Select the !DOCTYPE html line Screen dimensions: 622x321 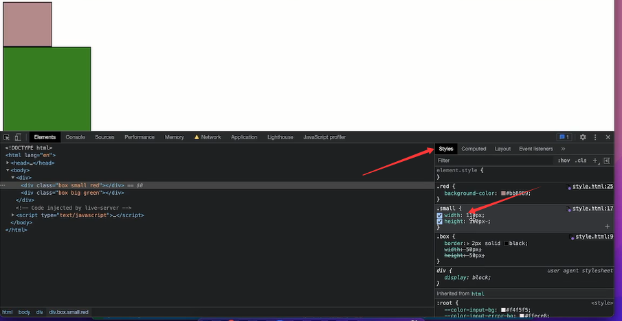pyautogui.click(x=29, y=147)
